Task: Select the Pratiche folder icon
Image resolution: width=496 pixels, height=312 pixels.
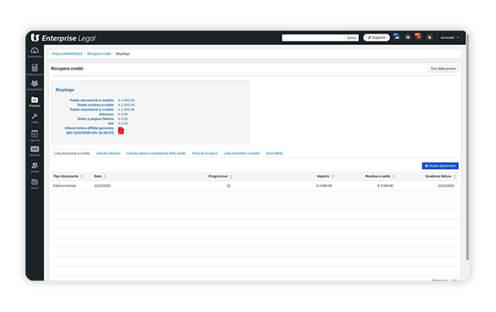Action: pyautogui.click(x=34, y=100)
